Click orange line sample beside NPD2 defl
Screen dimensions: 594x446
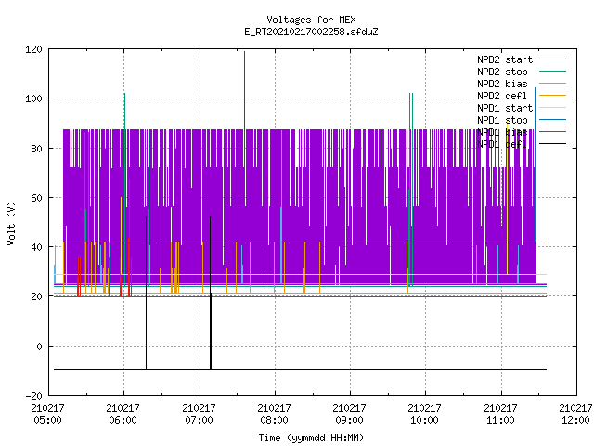[552, 96]
